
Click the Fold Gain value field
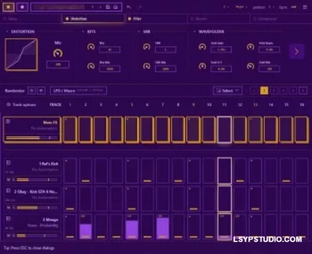click(221, 49)
